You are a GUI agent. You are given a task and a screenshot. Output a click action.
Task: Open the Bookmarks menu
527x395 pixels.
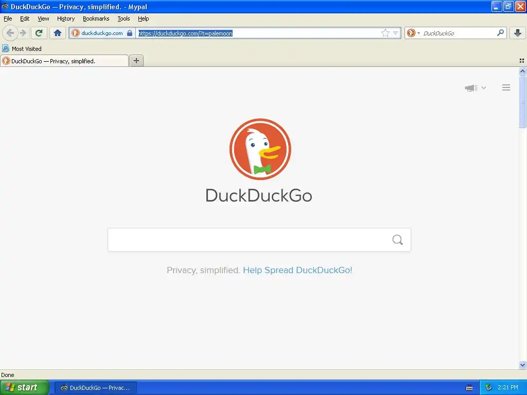pyautogui.click(x=96, y=19)
